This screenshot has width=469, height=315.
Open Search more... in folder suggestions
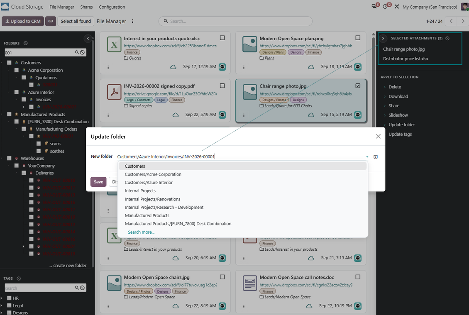pos(141,232)
